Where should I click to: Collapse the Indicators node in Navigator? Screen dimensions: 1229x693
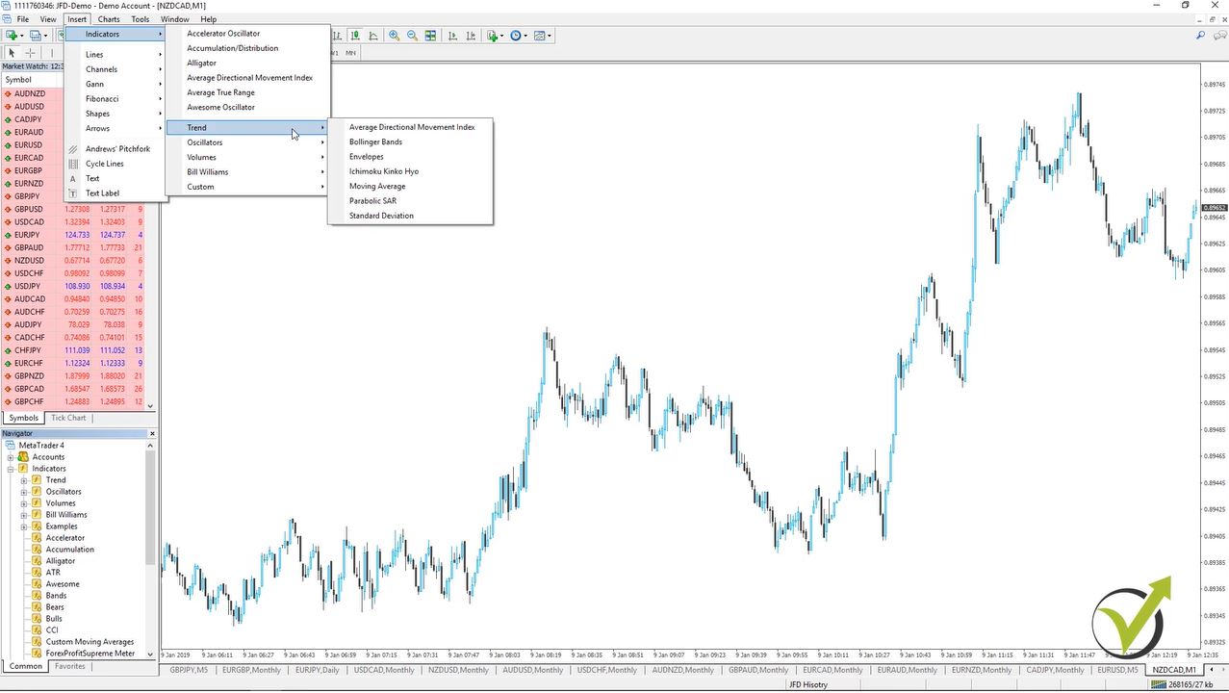11,469
